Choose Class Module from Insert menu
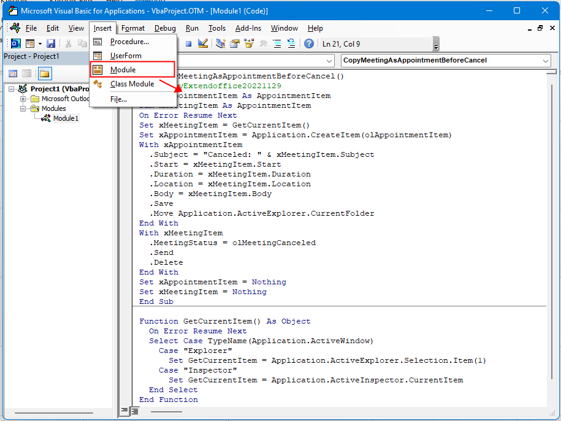Image resolution: width=561 pixels, height=421 pixels. tap(133, 84)
